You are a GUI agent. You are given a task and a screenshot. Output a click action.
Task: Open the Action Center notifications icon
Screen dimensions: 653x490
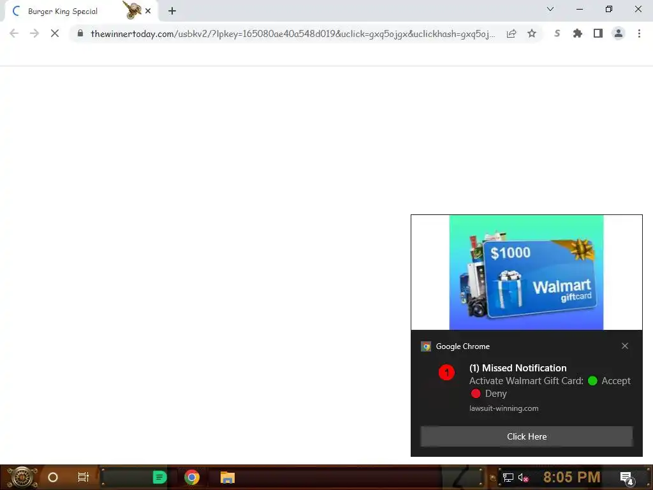(x=627, y=478)
